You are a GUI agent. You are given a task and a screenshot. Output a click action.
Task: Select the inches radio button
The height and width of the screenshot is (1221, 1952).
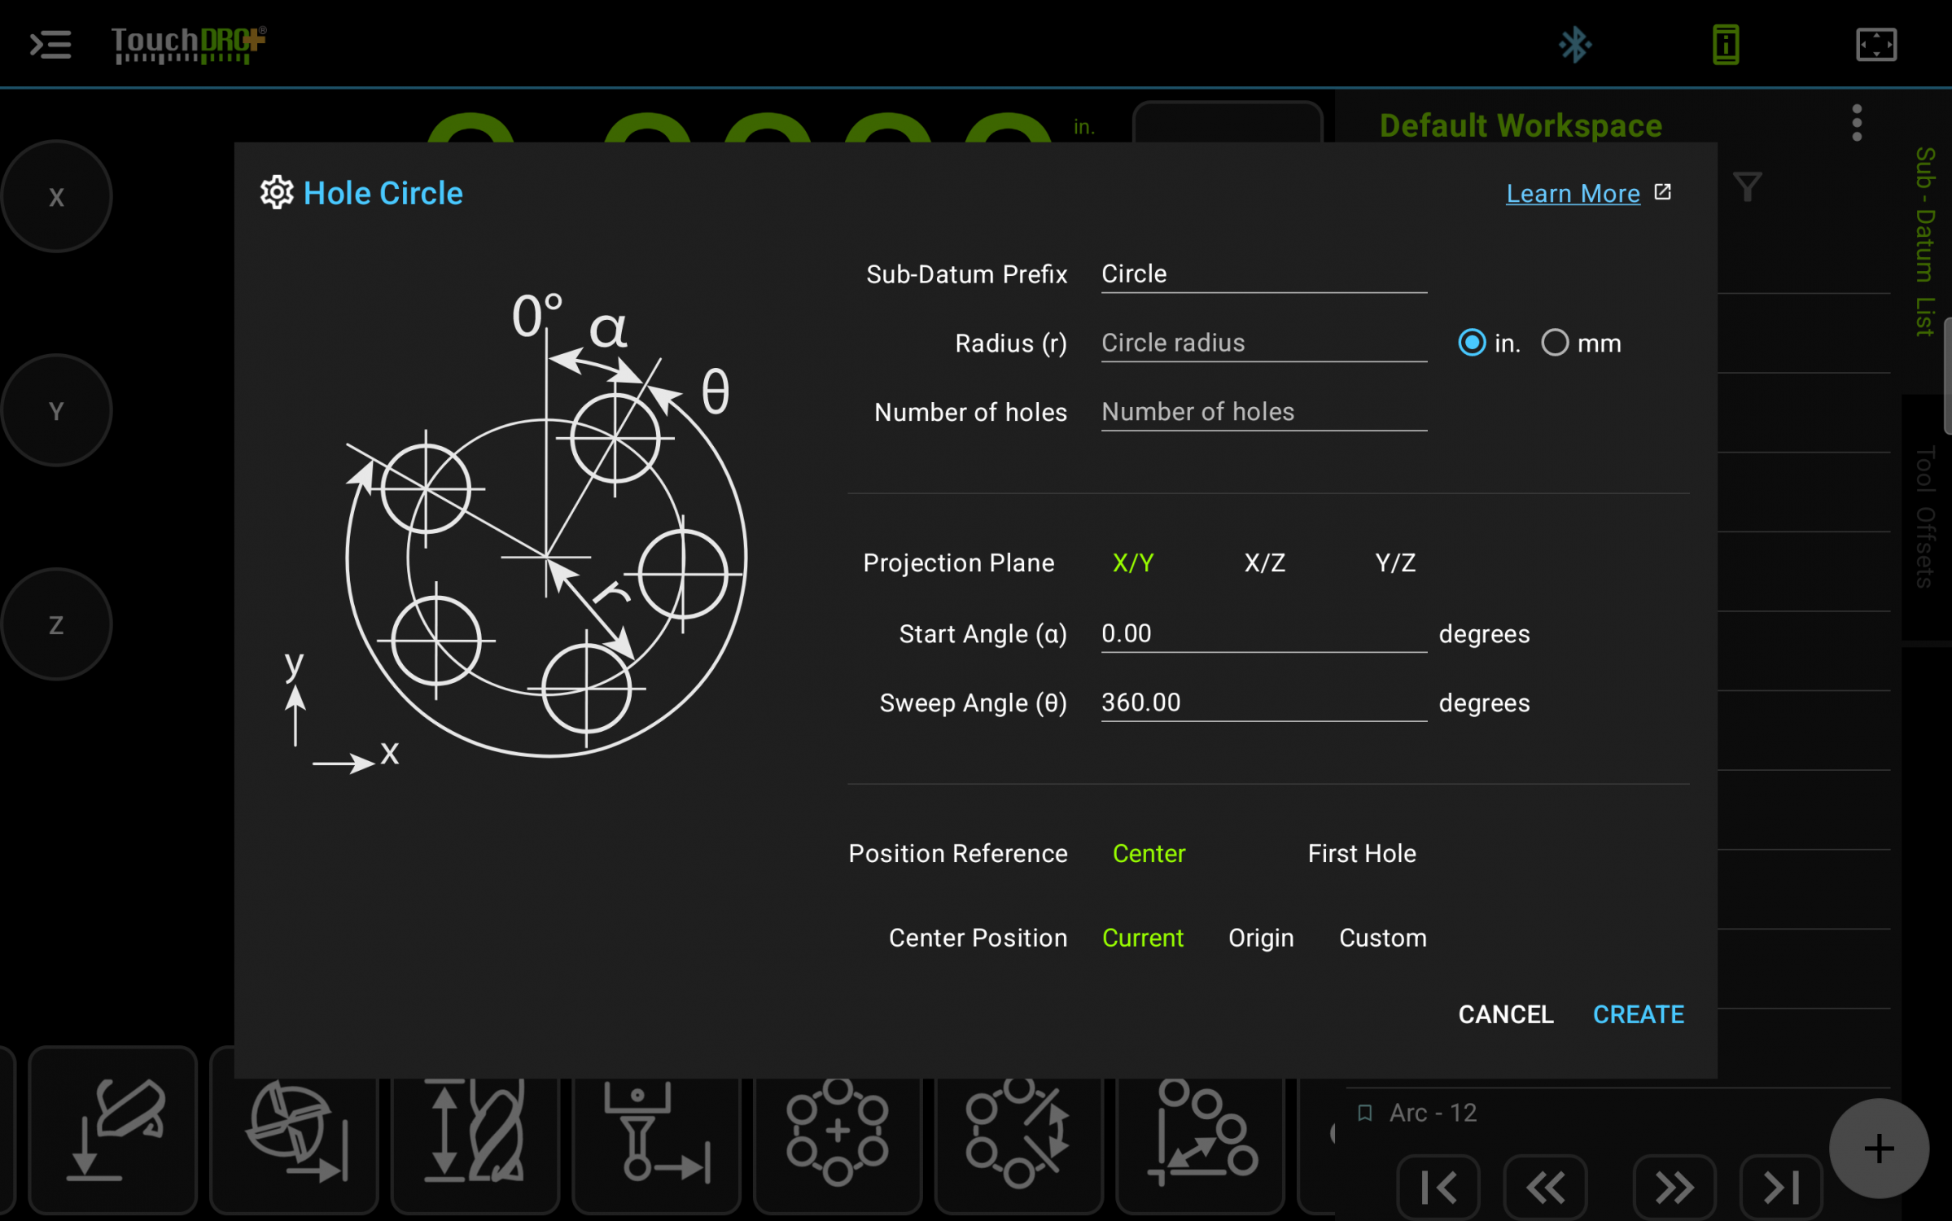1473,344
